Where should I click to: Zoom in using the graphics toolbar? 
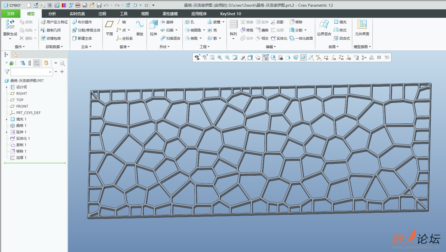pyautogui.click(x=220, y=58)
